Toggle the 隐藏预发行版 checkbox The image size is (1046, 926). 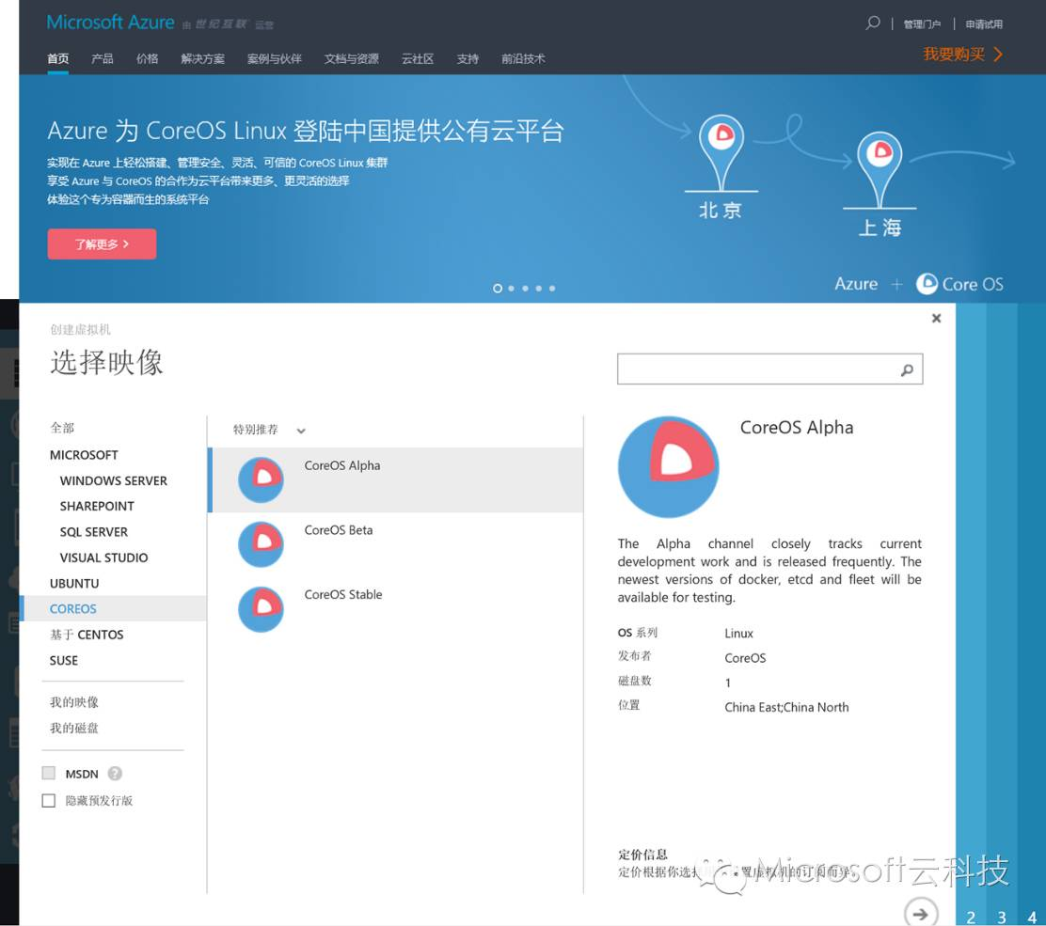pyautogui.click(x=49, y=800)
